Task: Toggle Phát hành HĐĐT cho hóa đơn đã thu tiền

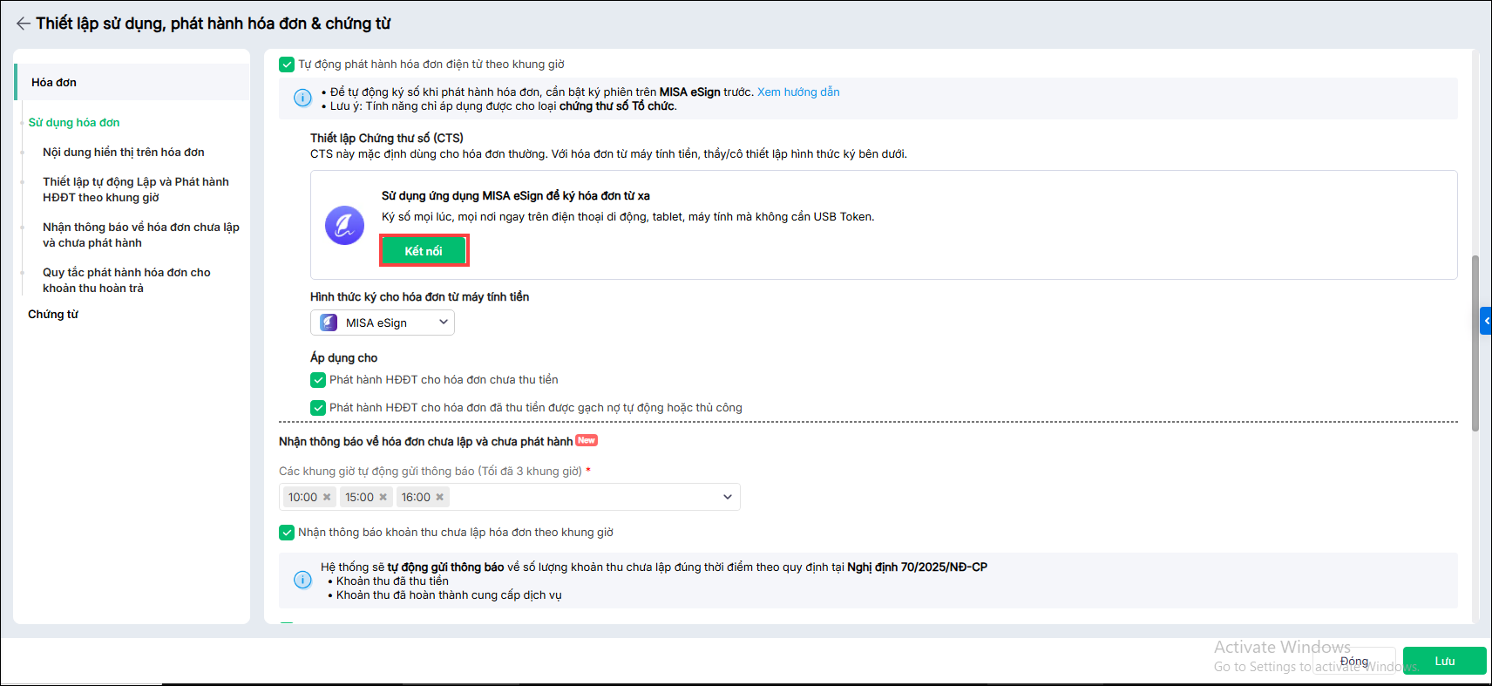Action: [318, 408]
